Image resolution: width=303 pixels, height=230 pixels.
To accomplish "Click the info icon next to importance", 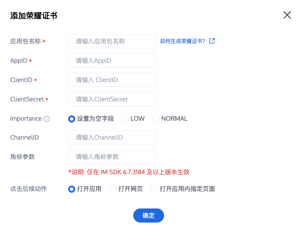I will point(47,119).
